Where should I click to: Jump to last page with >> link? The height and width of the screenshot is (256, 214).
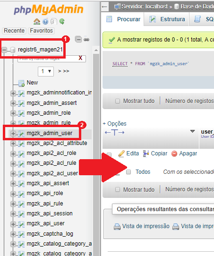(66, 71)
